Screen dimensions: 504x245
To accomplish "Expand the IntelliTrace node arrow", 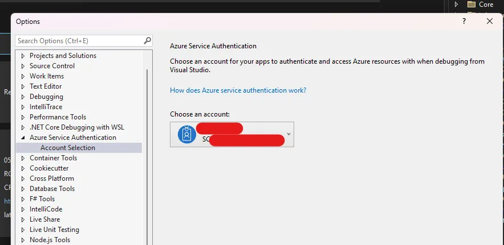I will click(23, 107).
